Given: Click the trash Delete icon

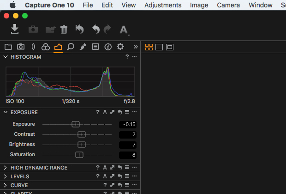Looking at the screenshot, I should tap(64, 30).
